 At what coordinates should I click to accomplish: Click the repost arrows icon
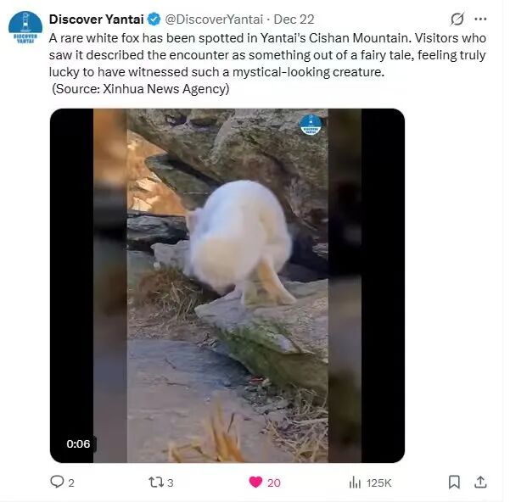[156, 482]
